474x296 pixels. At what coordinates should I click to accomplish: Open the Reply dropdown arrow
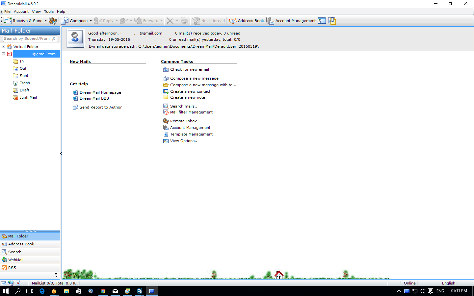pos(117,21)
